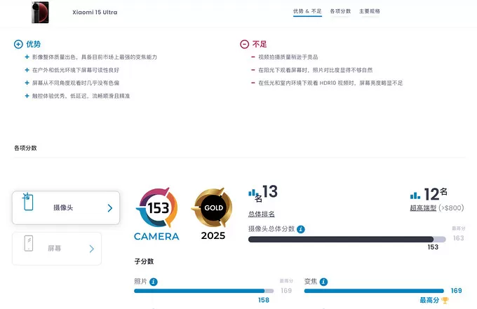This screenshot has width=477, height=309.
Task: Click the trophy icon next to 最高分
Action: point(445,300)
